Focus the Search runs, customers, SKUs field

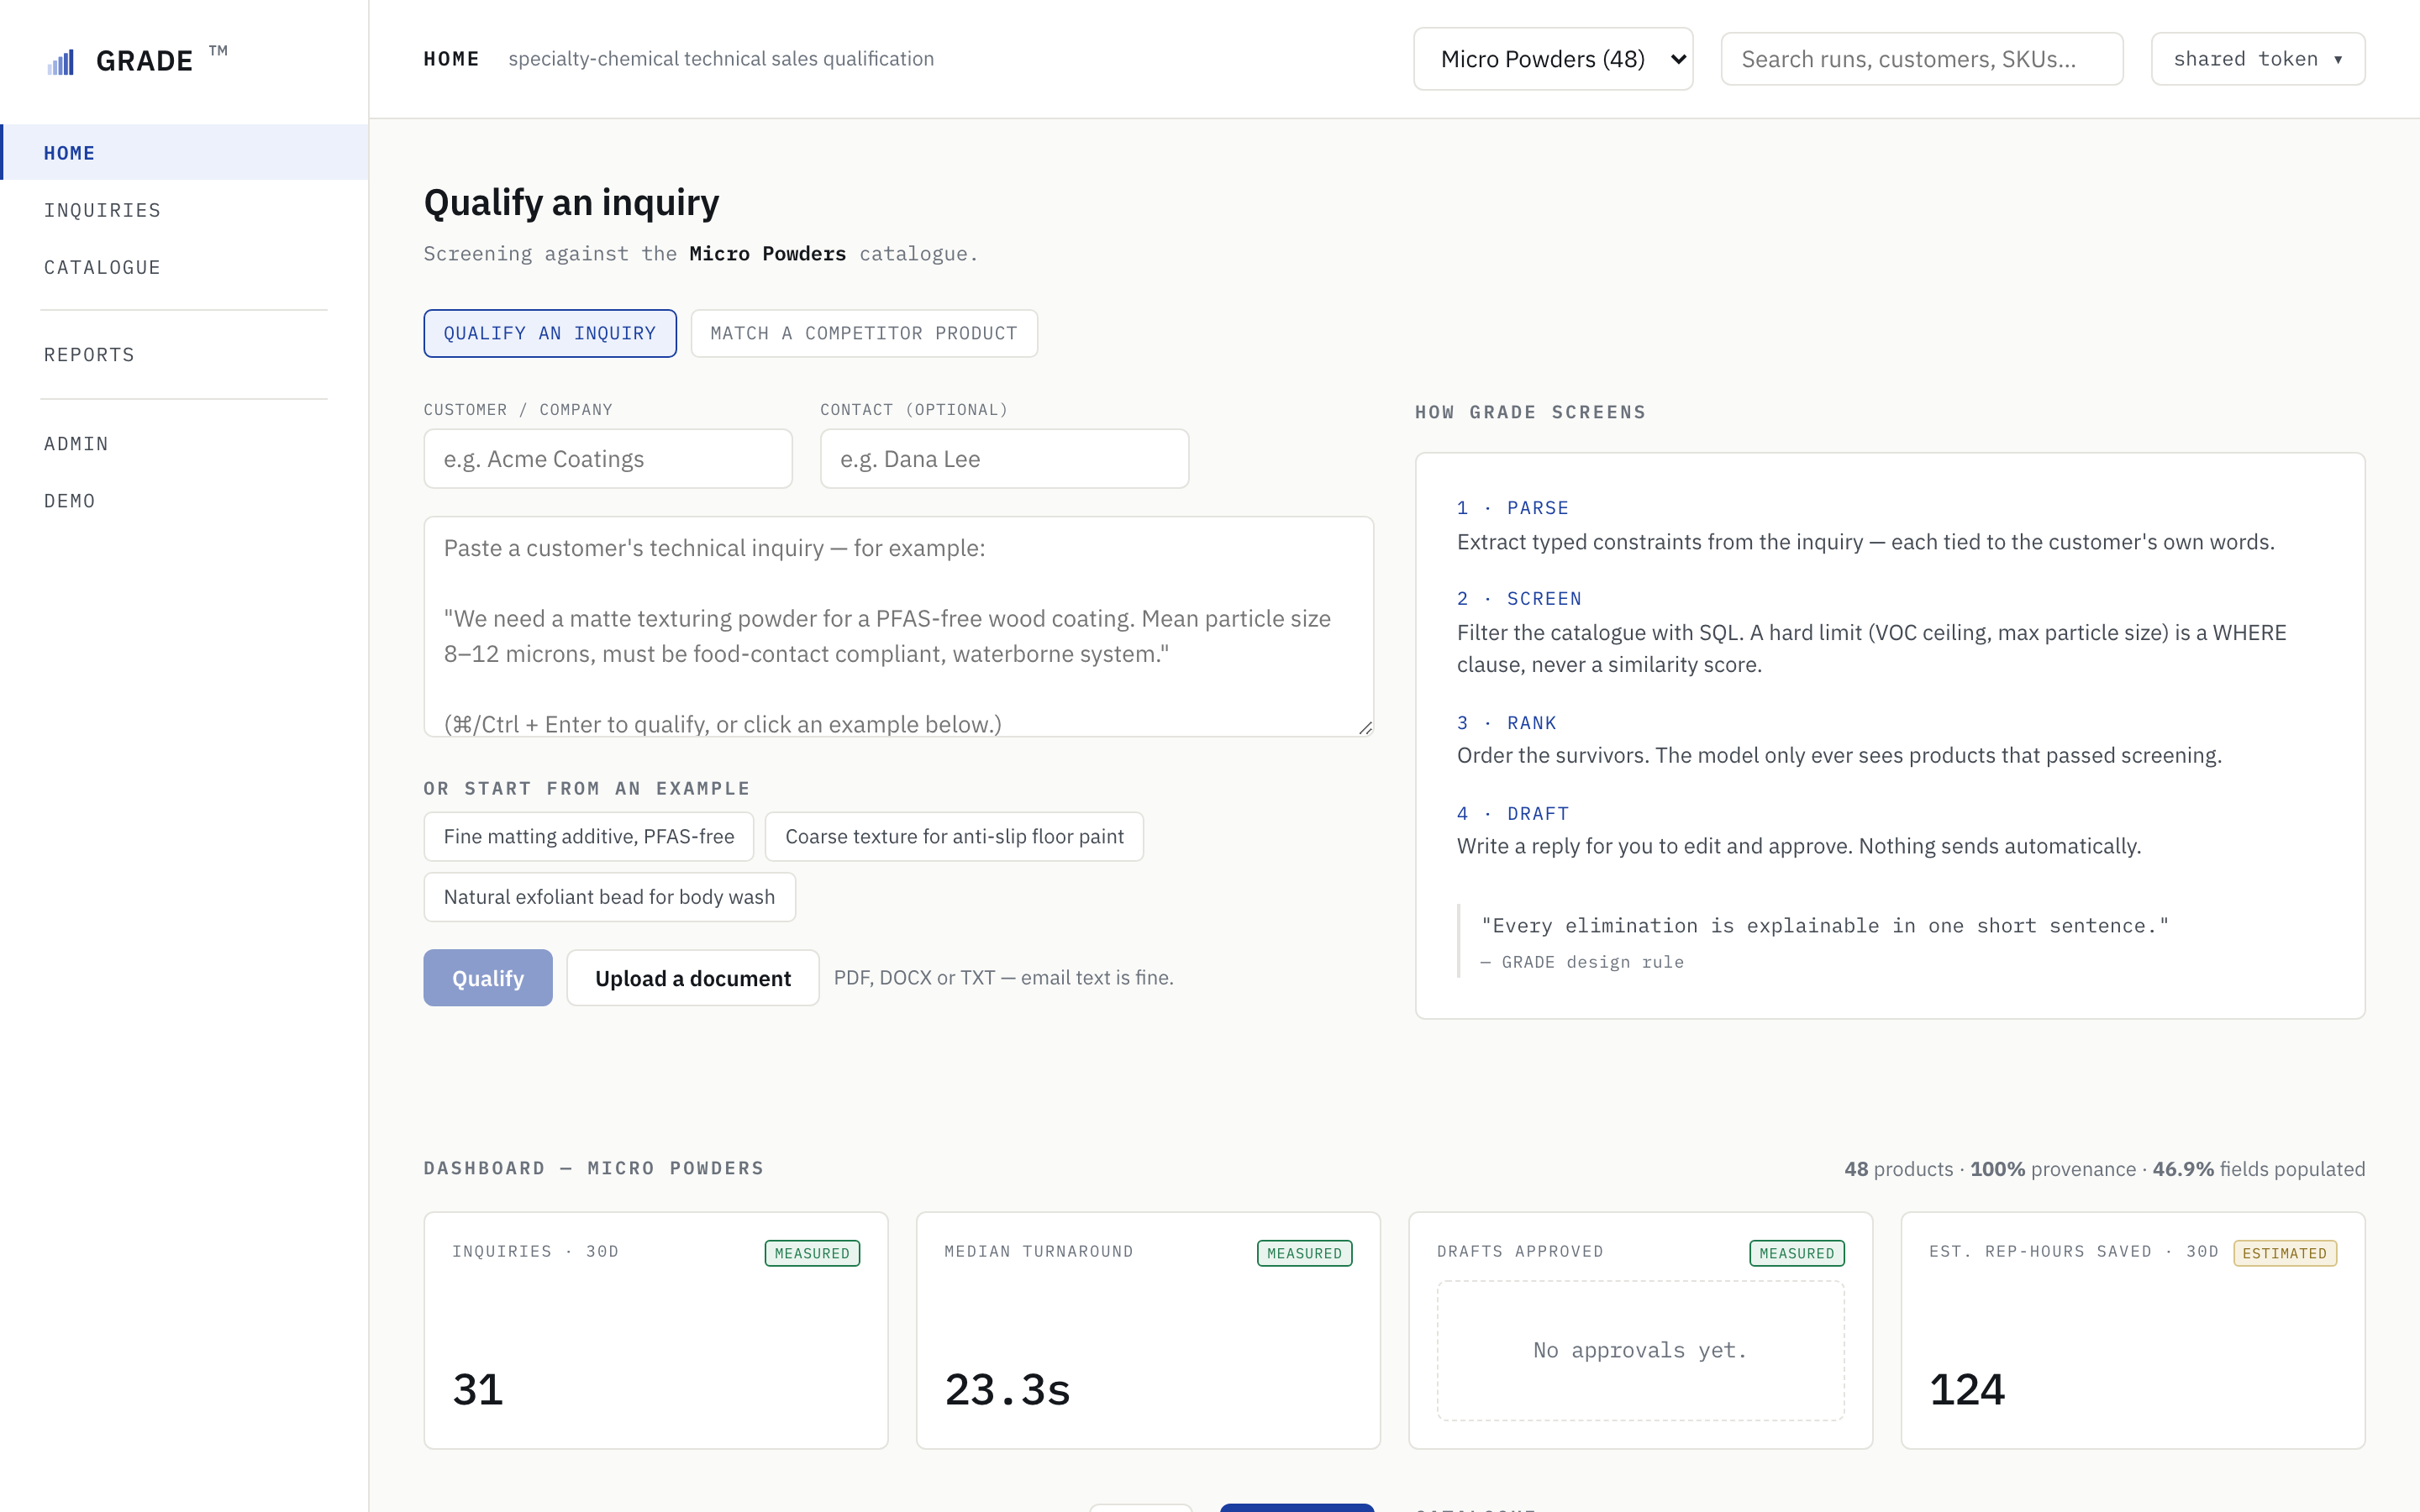tap(1921, 59)
